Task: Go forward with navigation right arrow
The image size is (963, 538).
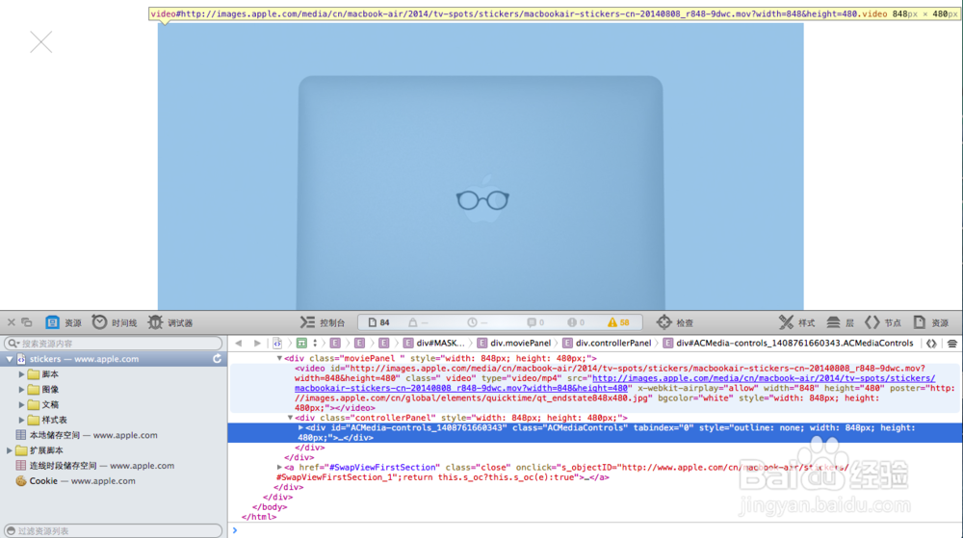Action: [x=257, y=343]
